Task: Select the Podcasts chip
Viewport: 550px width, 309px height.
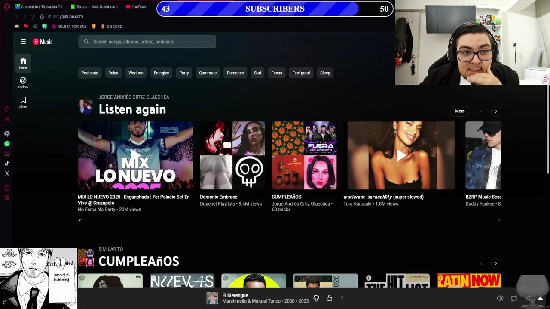Action: pos(90,73)
